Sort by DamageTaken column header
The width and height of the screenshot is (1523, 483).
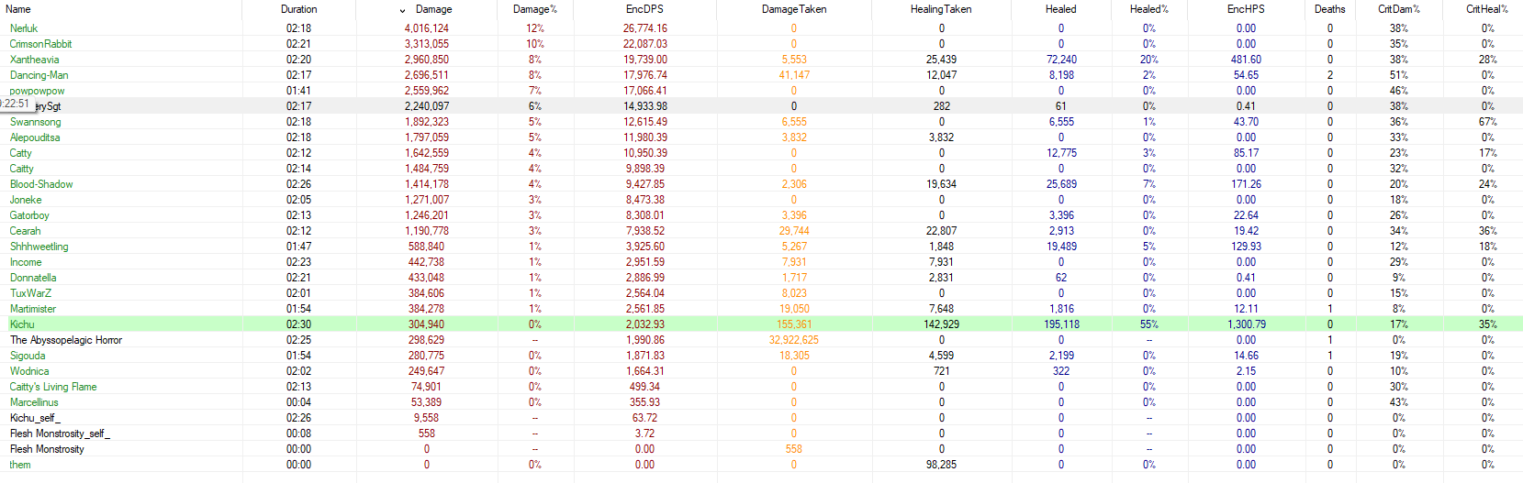(793, 9)
